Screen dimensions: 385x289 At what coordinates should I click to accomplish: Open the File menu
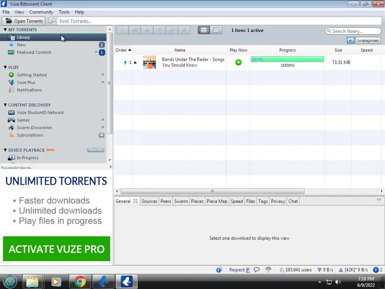[6, 12]
